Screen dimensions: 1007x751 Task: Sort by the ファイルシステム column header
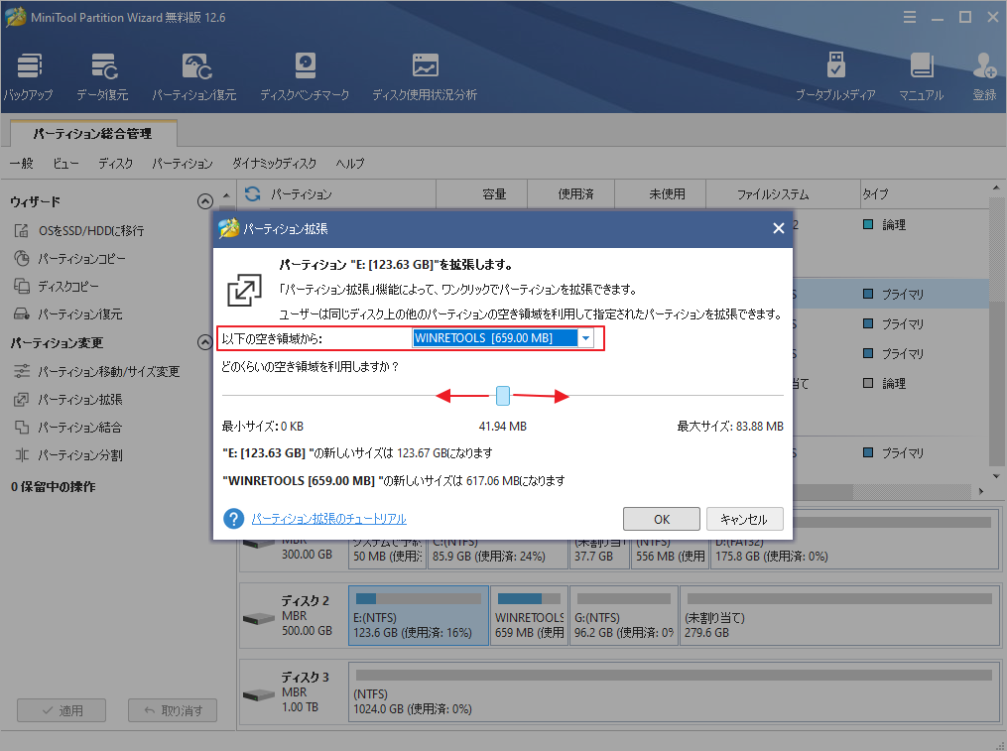click(x=783, y=194)
